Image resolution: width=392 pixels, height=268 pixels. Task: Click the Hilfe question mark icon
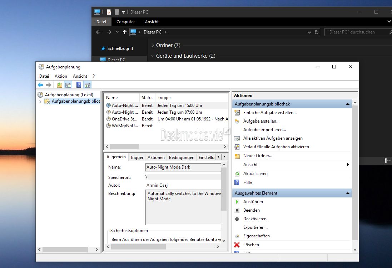coord(237,182)
